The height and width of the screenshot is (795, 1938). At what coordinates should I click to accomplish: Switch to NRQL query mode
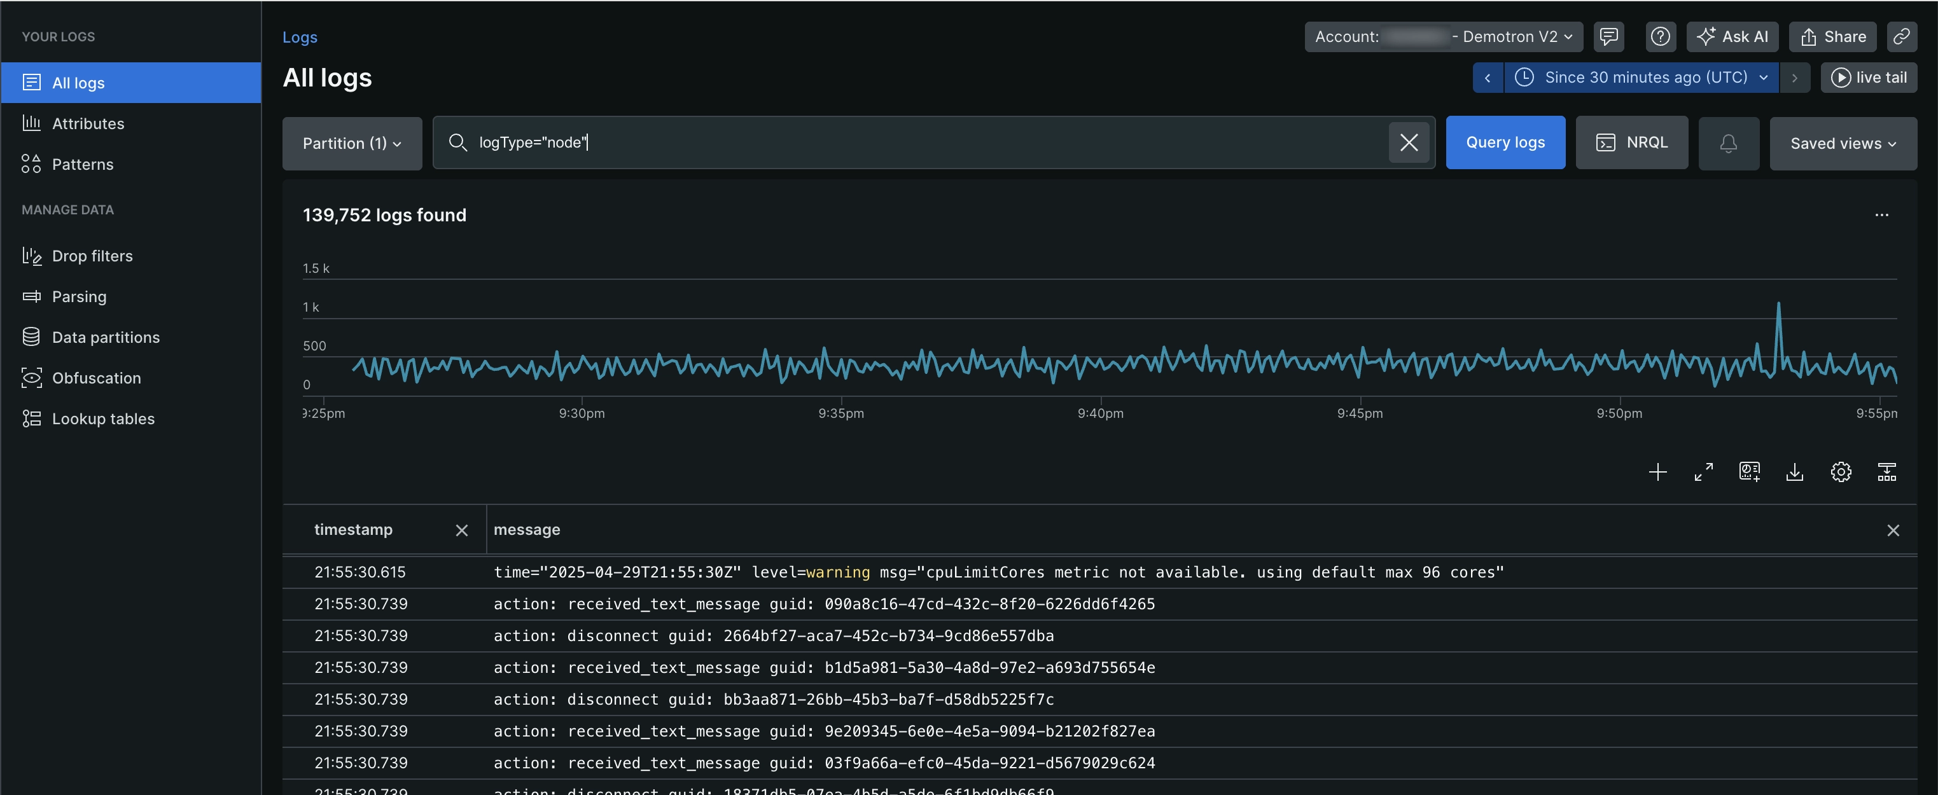(1631, 143)
